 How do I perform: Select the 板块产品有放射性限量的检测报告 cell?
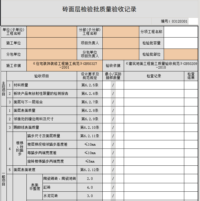[45, 93]
